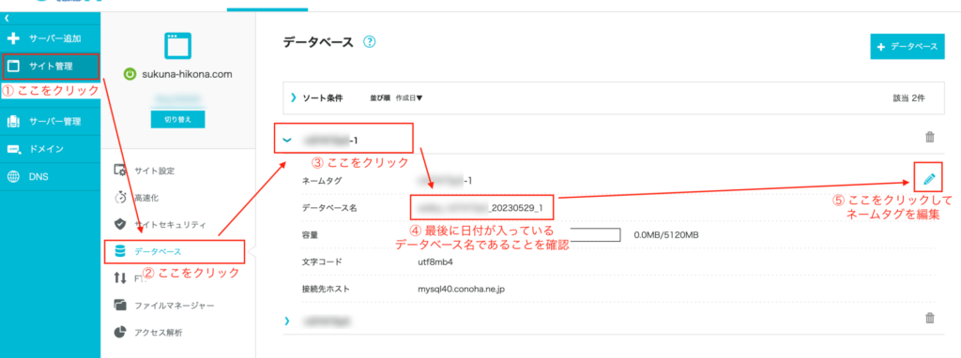Click the utf8mb4 character code value
This screenshot has height=358, width=961.
click(435, 261)
